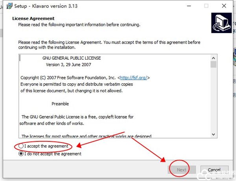236x181 pixels.
Task: Click the empty scrollbar track below the thumb
Action: [x=213, y=102]
